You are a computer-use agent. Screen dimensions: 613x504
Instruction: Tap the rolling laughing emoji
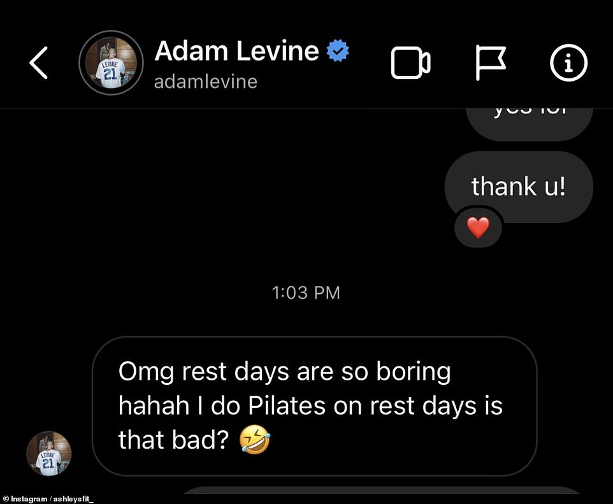(255, 440)
